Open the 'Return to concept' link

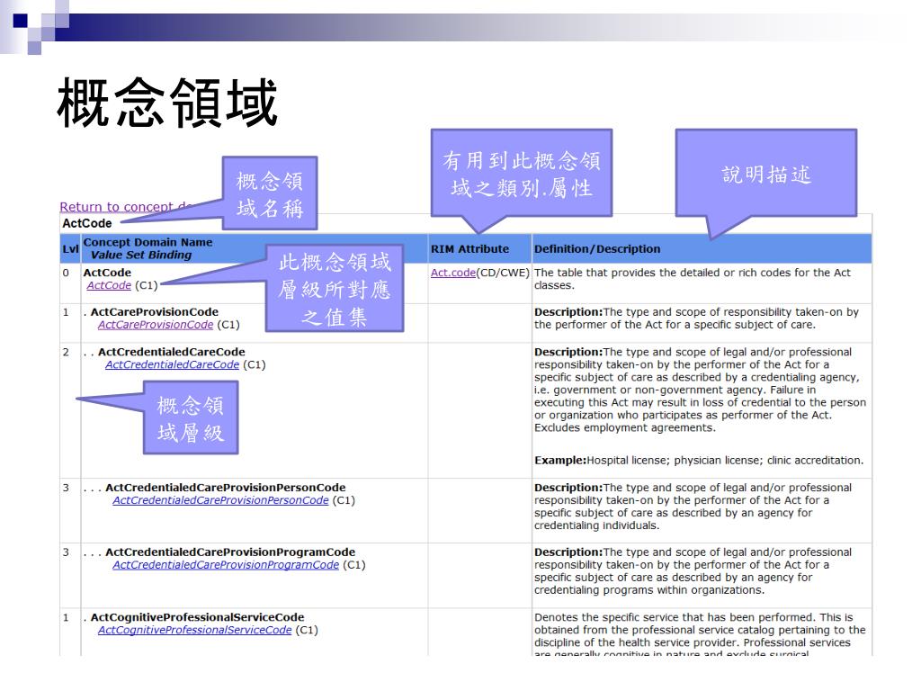pos(126,207)
